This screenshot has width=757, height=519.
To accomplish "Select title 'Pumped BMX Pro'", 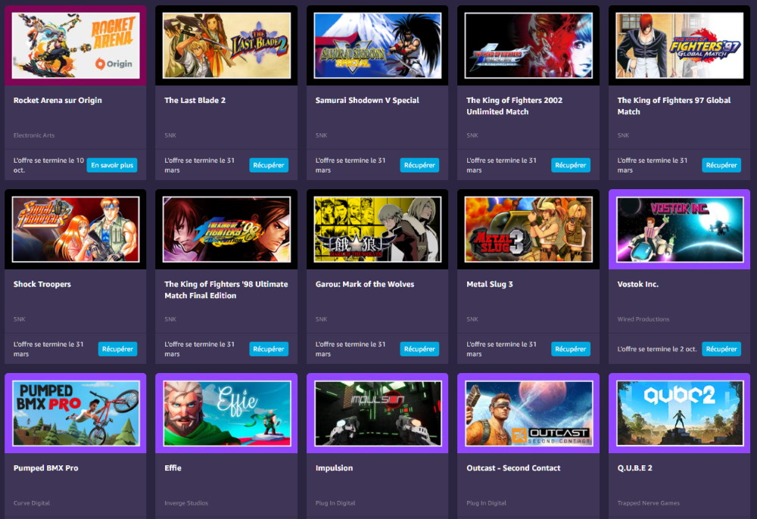I will 46,468.
